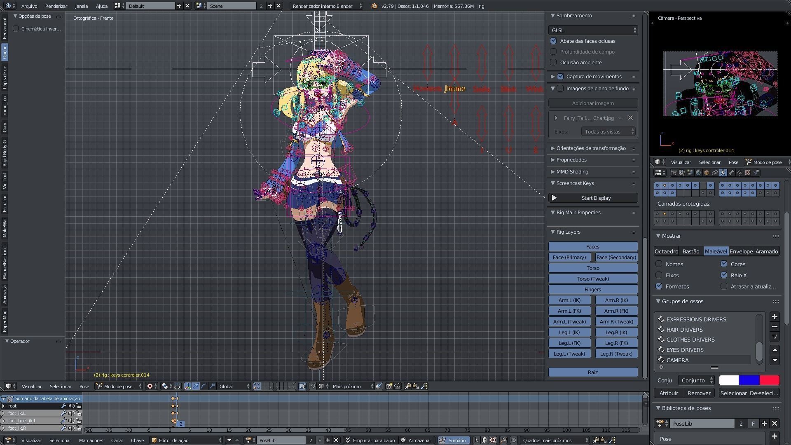
Task: Click the Adicionar imagem button
Action: point(593,103)
